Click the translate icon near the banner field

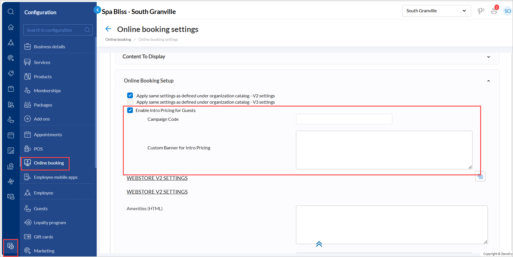click(480, 176)
